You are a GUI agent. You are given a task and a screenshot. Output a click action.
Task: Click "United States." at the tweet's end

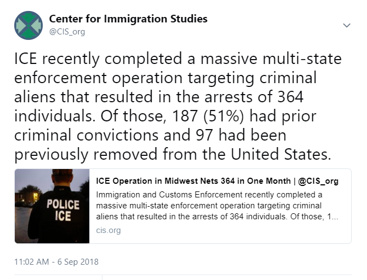tap(281, 154)
